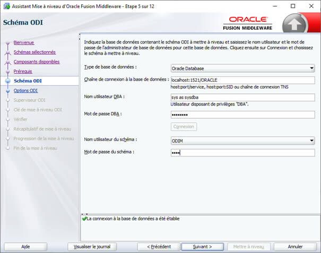
Task: Click Visualiser le journal button
Action: coord(92,247)
